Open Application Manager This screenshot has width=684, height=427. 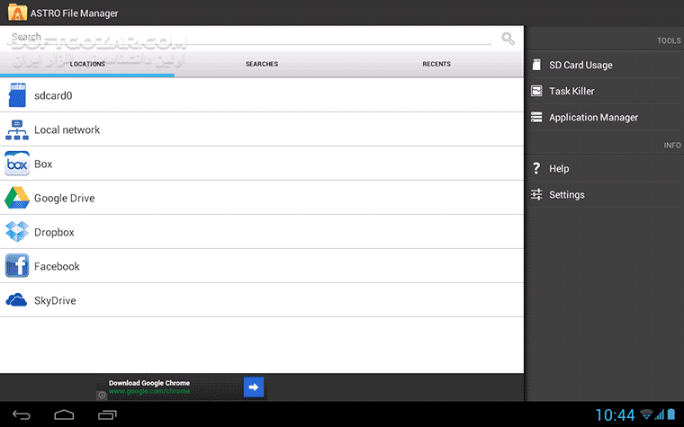(605, 117)
